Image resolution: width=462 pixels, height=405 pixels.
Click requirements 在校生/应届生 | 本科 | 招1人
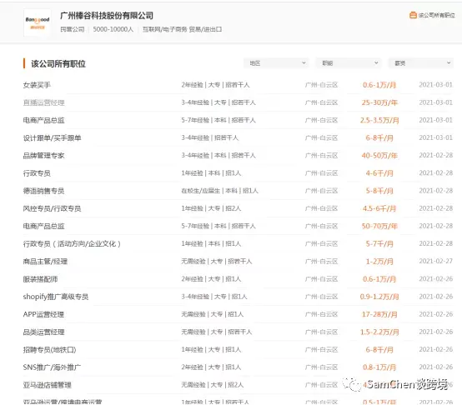pos(220,191)
